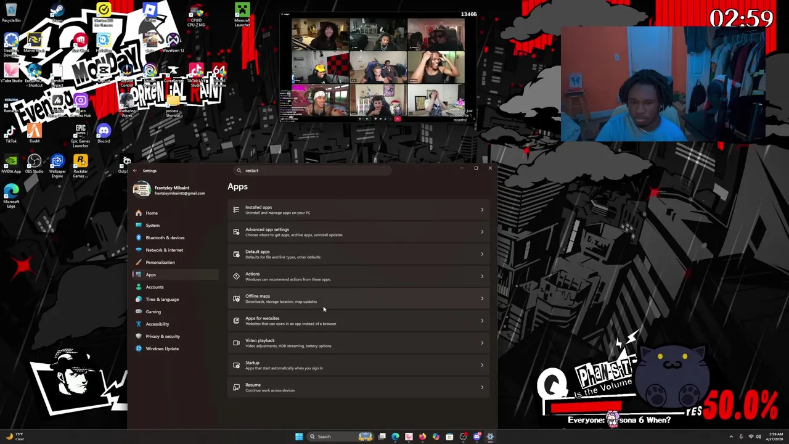Go to Home in Settings sidebar

(x=175, y=213)
